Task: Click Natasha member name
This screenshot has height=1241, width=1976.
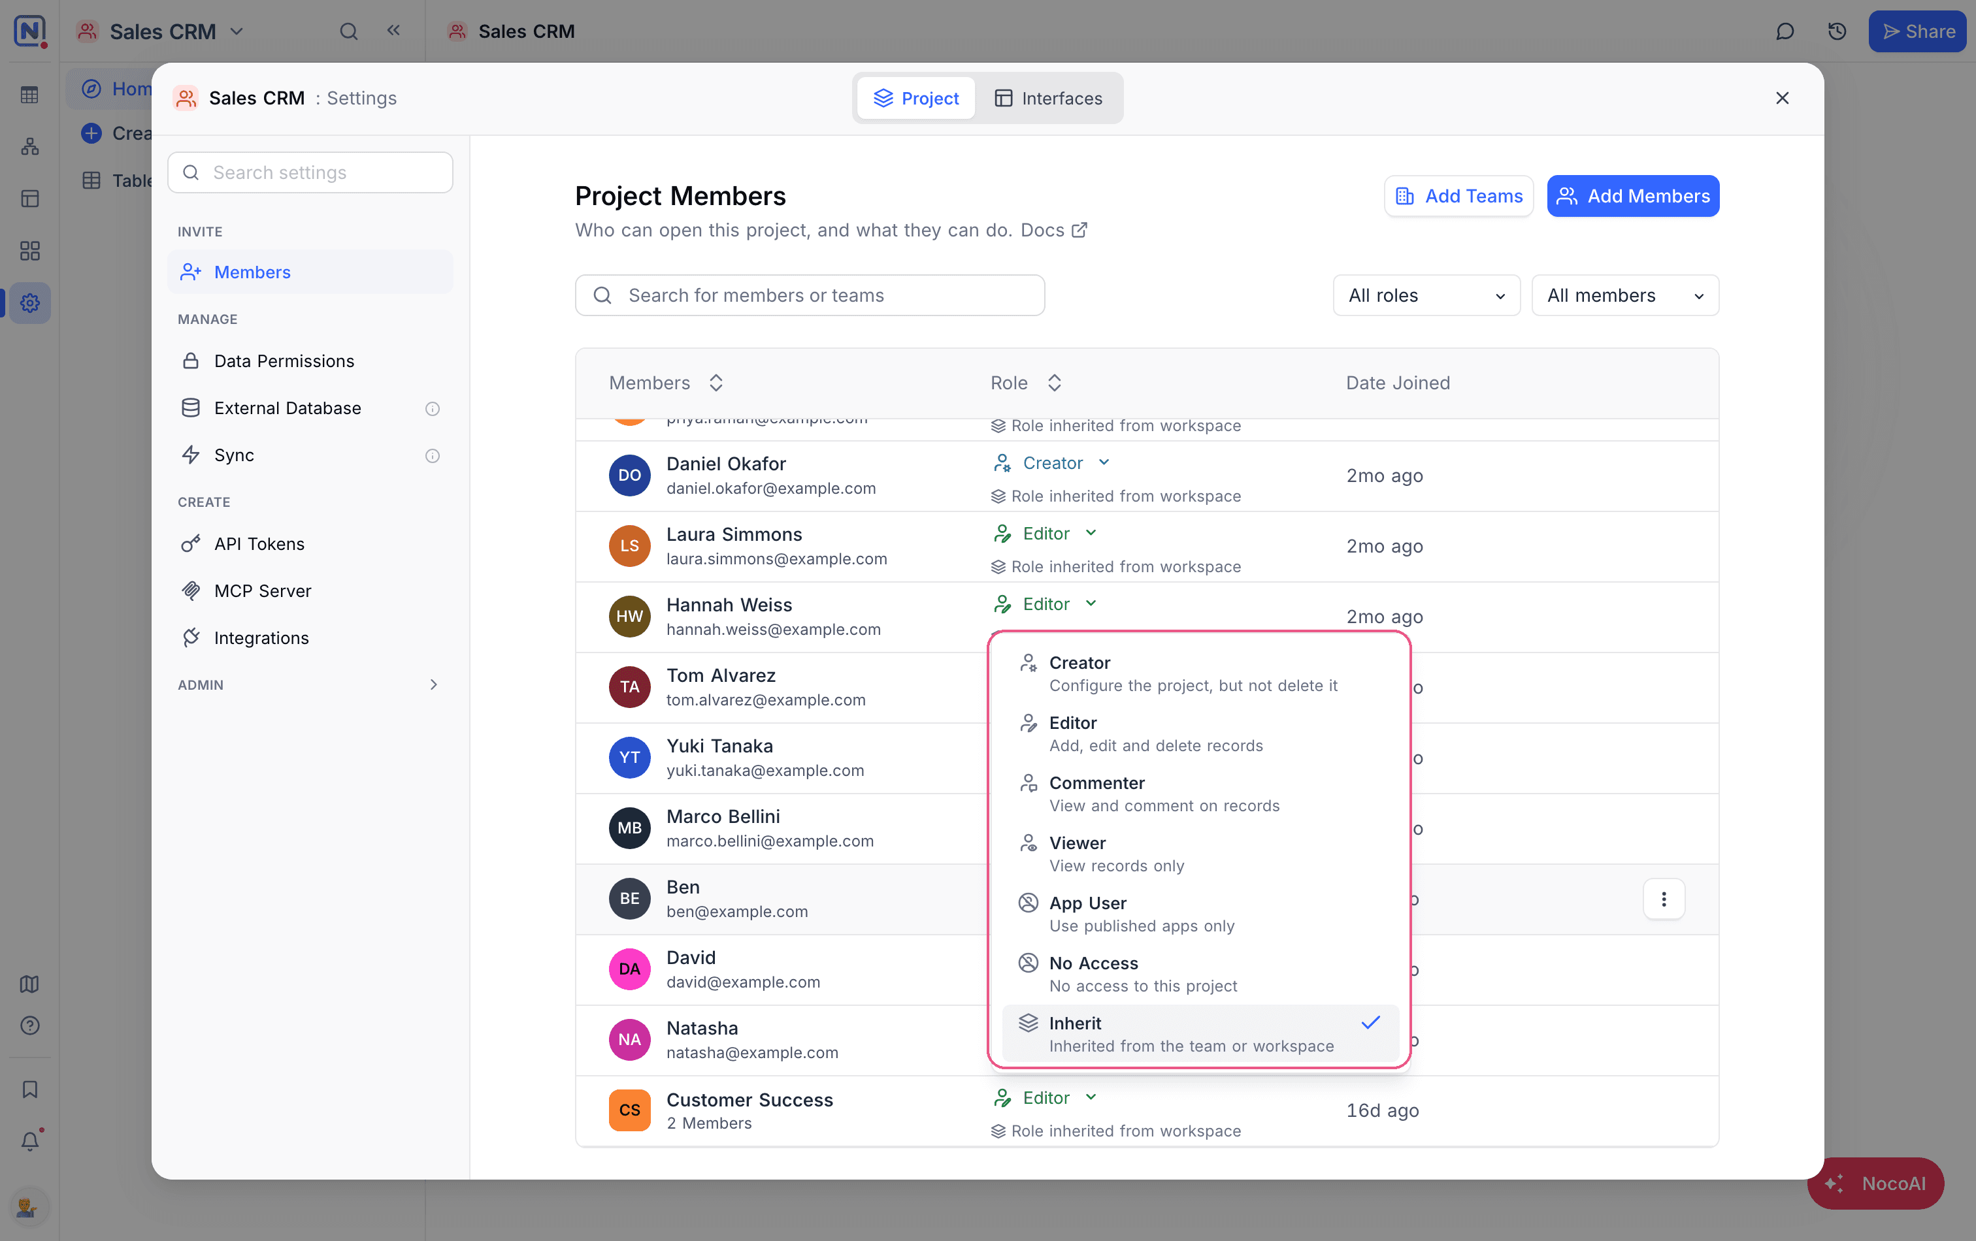Action: click(x=702, y=1027)
